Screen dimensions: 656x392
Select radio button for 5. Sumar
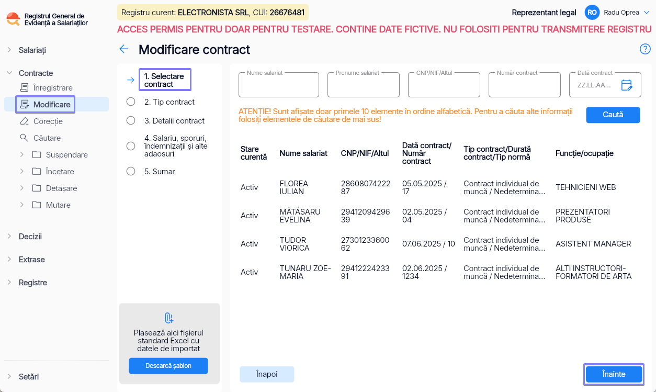[131, 172]
